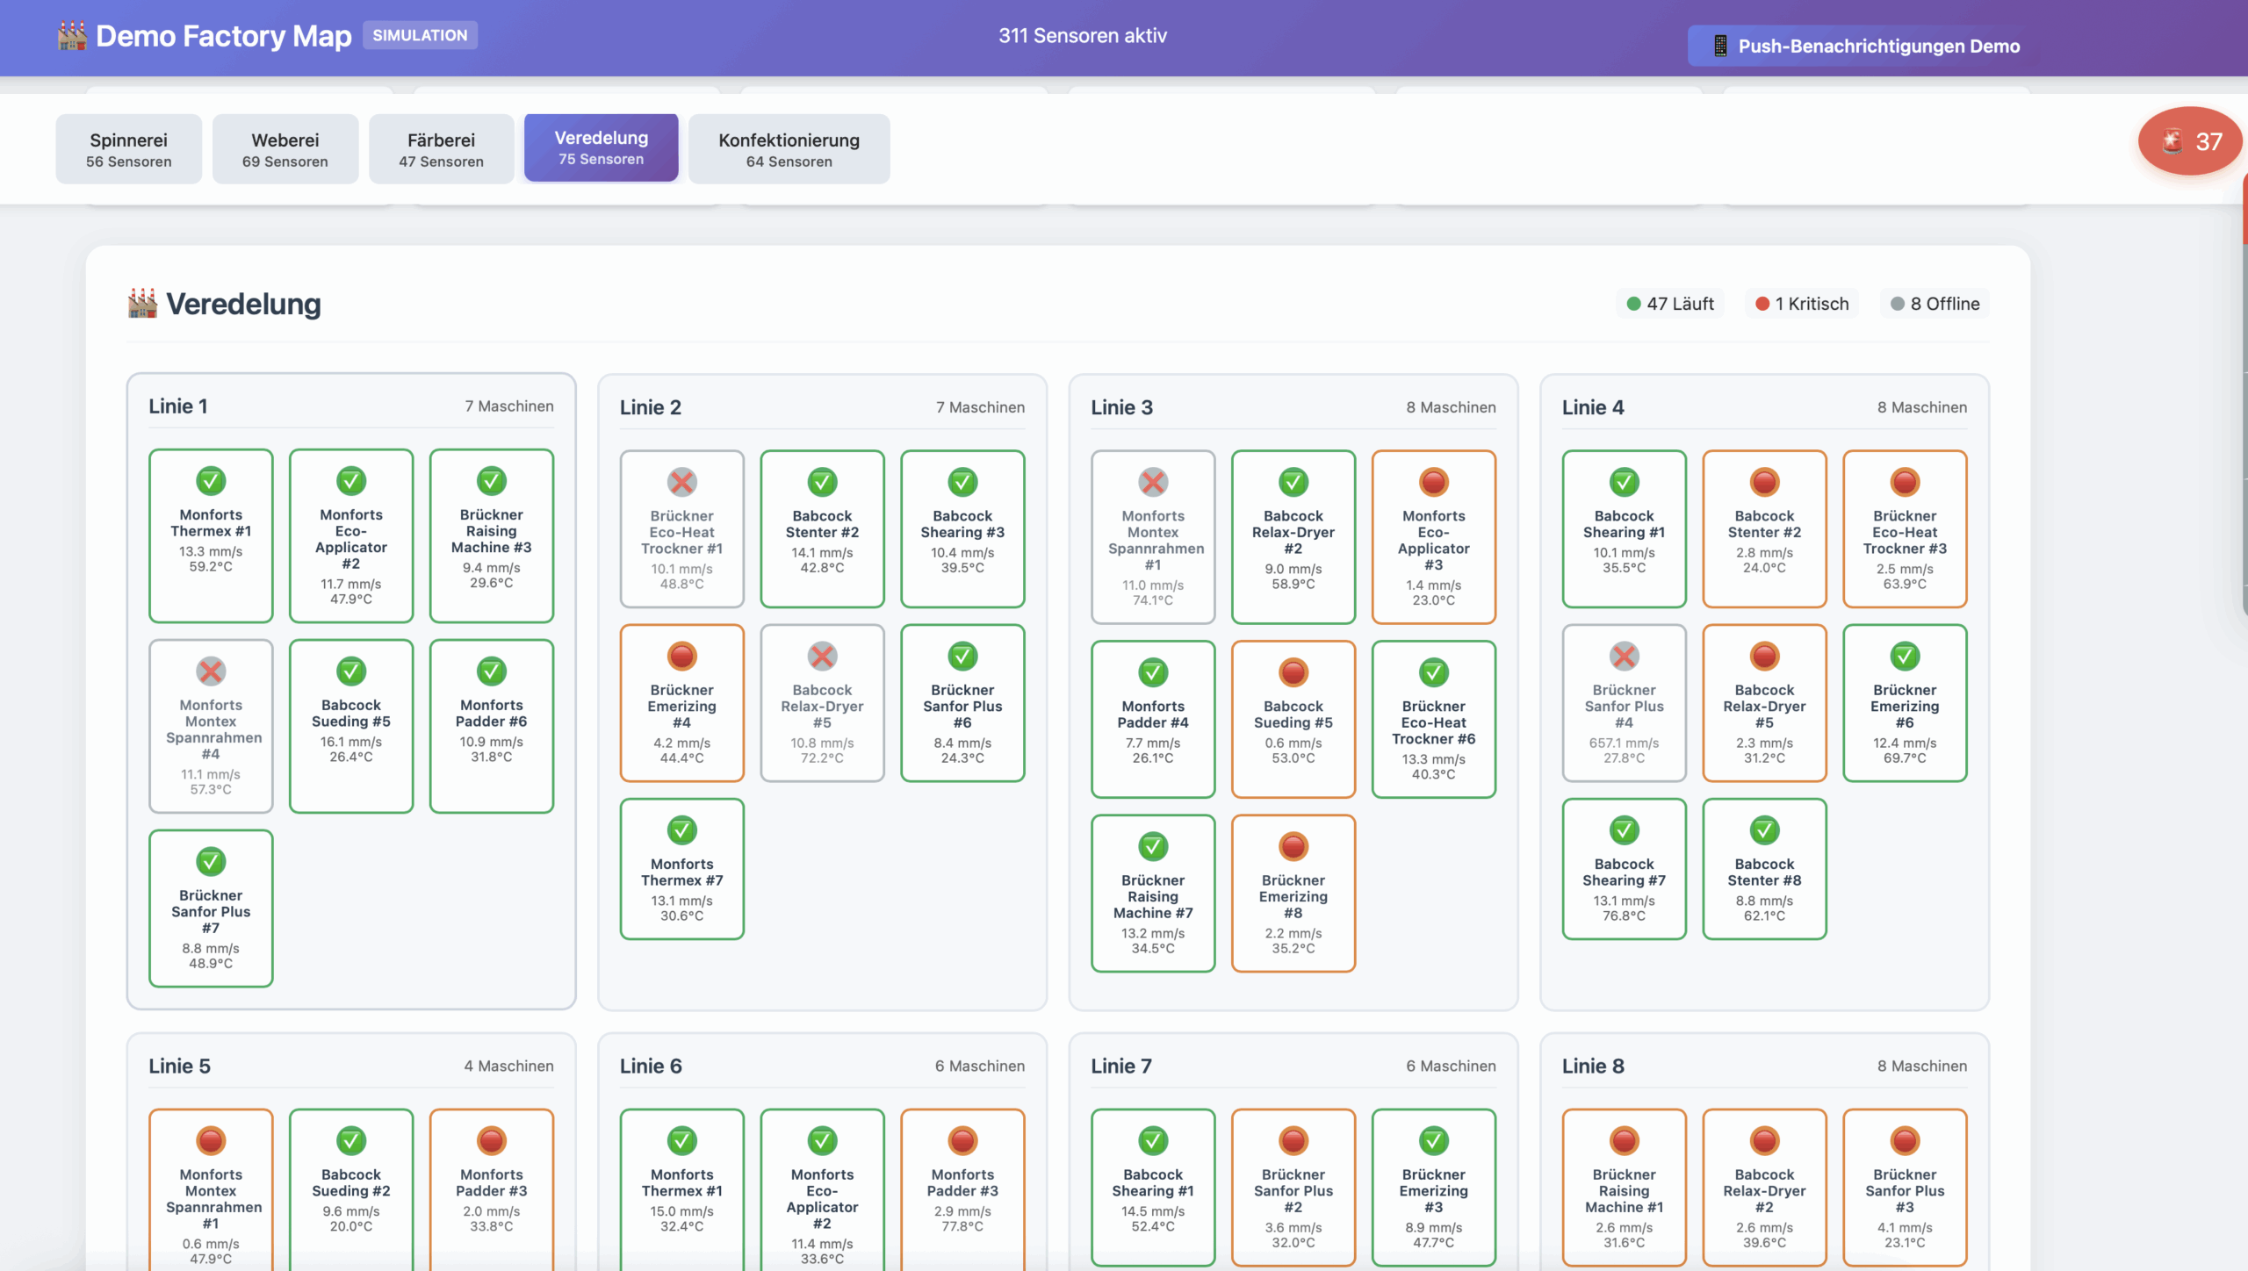Click the Linie 3 heading

pyautogui.click(x=1121, y=407)
